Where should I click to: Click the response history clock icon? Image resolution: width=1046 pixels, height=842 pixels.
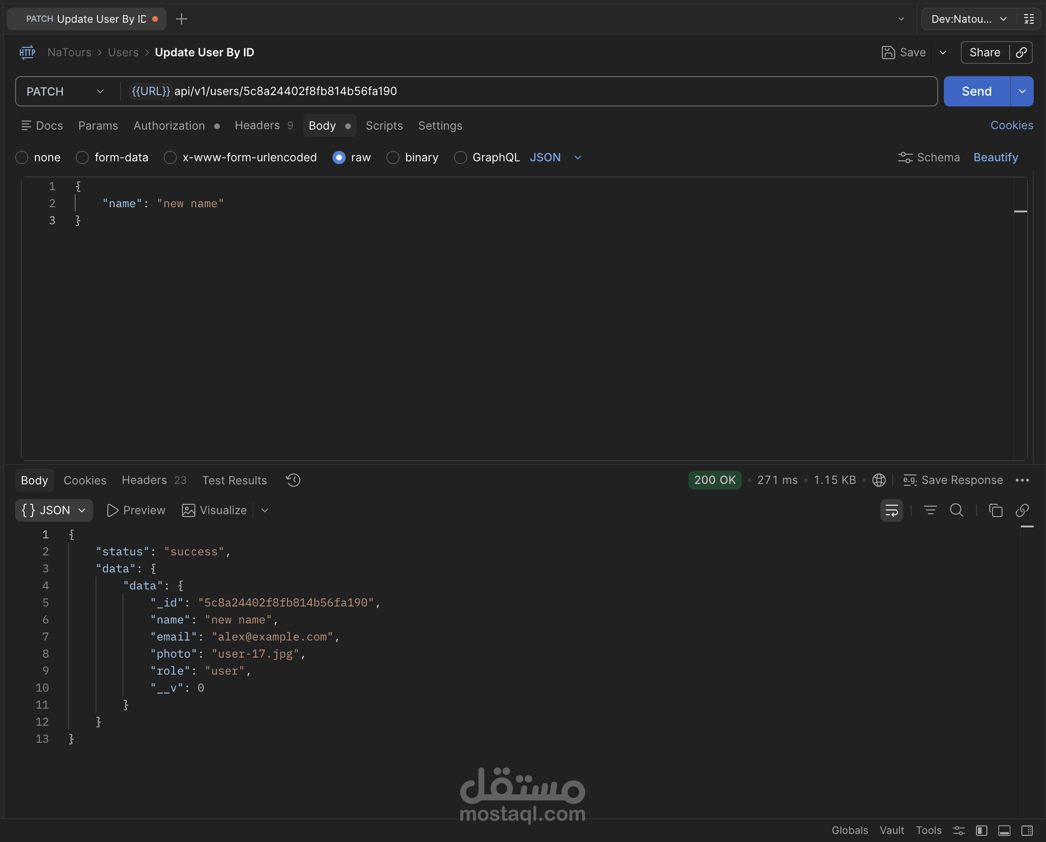click(x=293, y=480)
